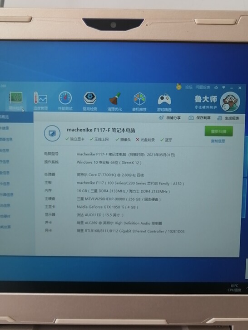Select the 显示器信息 sidebar item
This screenshot has width=248, height=330.
[6, 194]
